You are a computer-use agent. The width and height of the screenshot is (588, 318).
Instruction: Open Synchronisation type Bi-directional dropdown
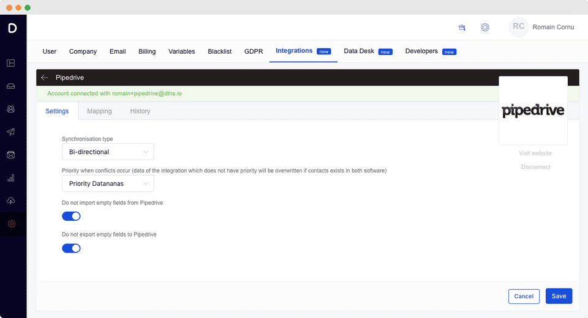pos(108,152)
